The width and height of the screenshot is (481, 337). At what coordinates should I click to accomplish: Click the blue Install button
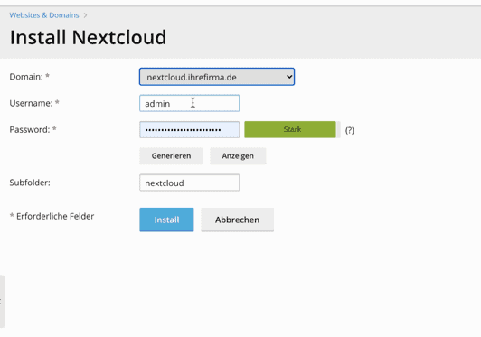click(x=166, y=220)
